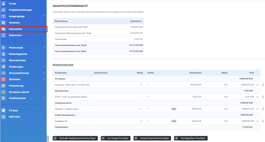The height and width of the screenshot is (142, 265).
Task: Expand the Photovoltaik sidebar submenu
Action: (44, 48)
